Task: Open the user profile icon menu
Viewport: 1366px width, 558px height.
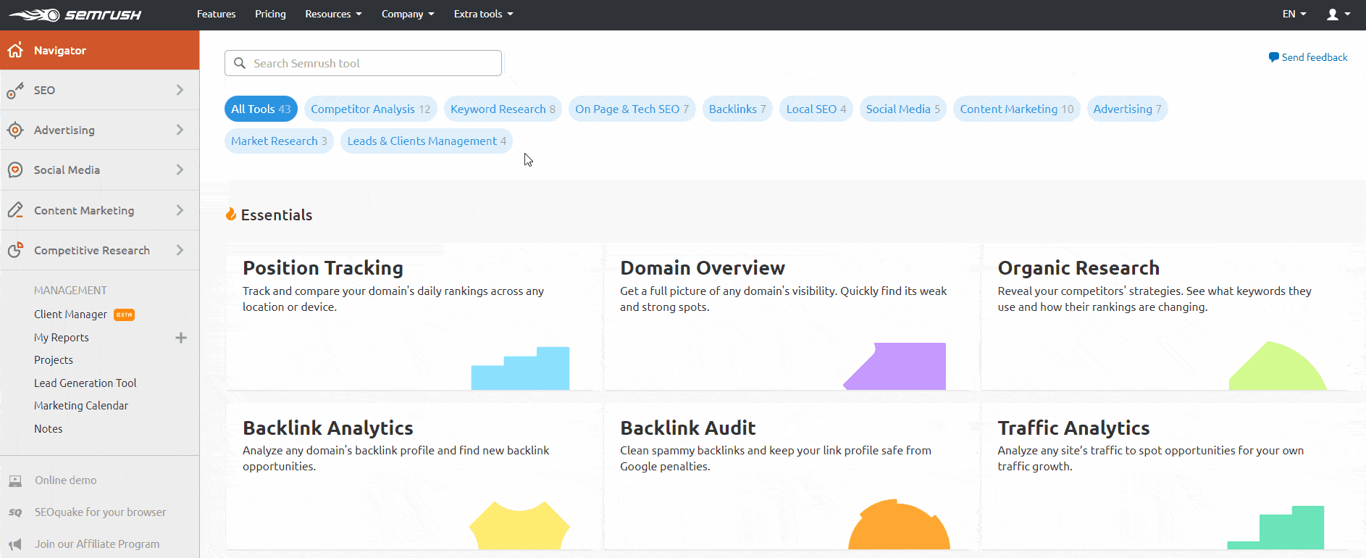Action: coord(1338,14)
